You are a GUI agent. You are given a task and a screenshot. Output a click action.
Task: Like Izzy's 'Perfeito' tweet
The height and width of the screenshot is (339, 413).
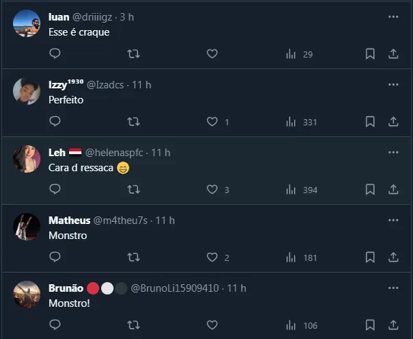(213, 121)
